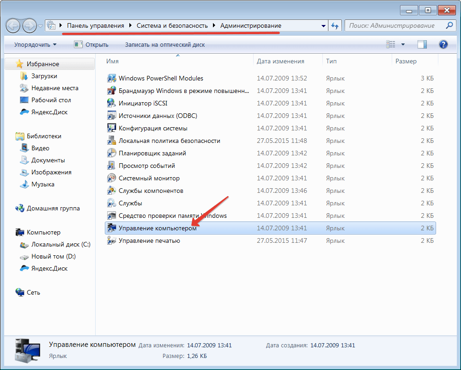This screenshot has height=370, width=461.
Task: Click the Планировщик заданий clock icon
Action: point(111,153)
